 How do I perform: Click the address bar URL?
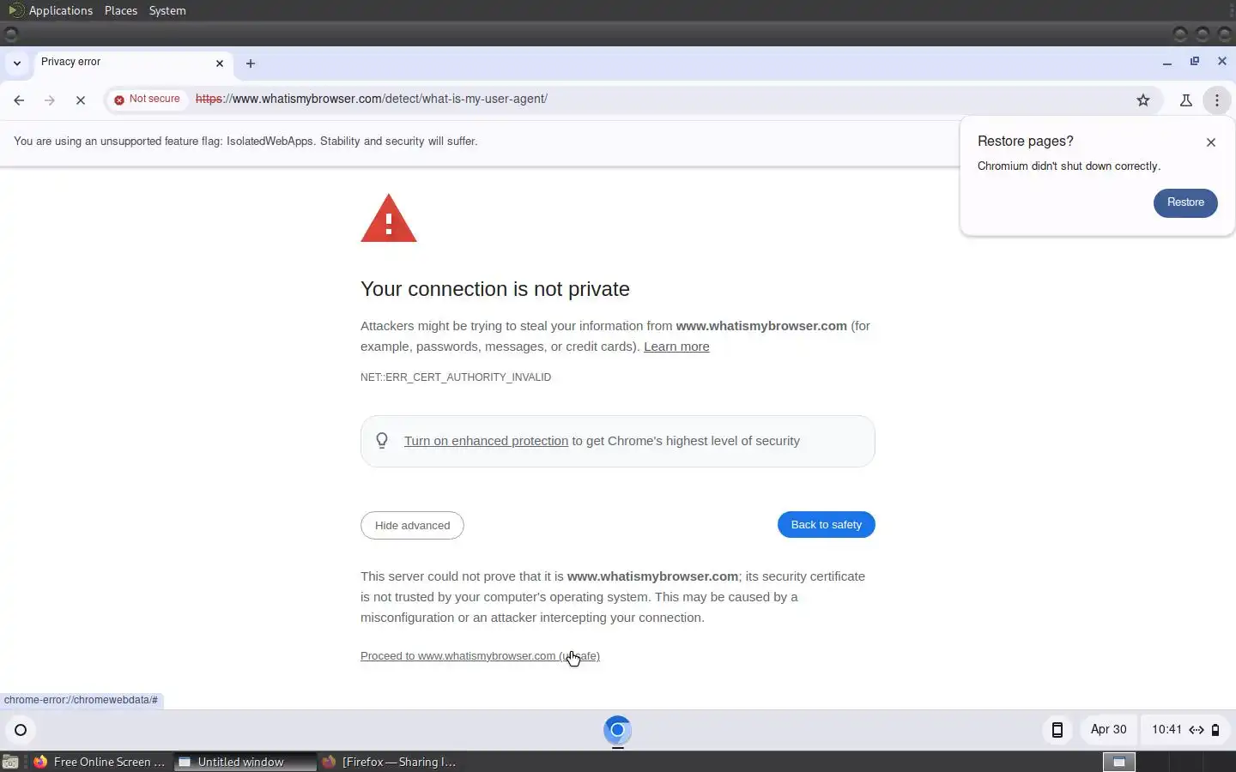point(372,100)
